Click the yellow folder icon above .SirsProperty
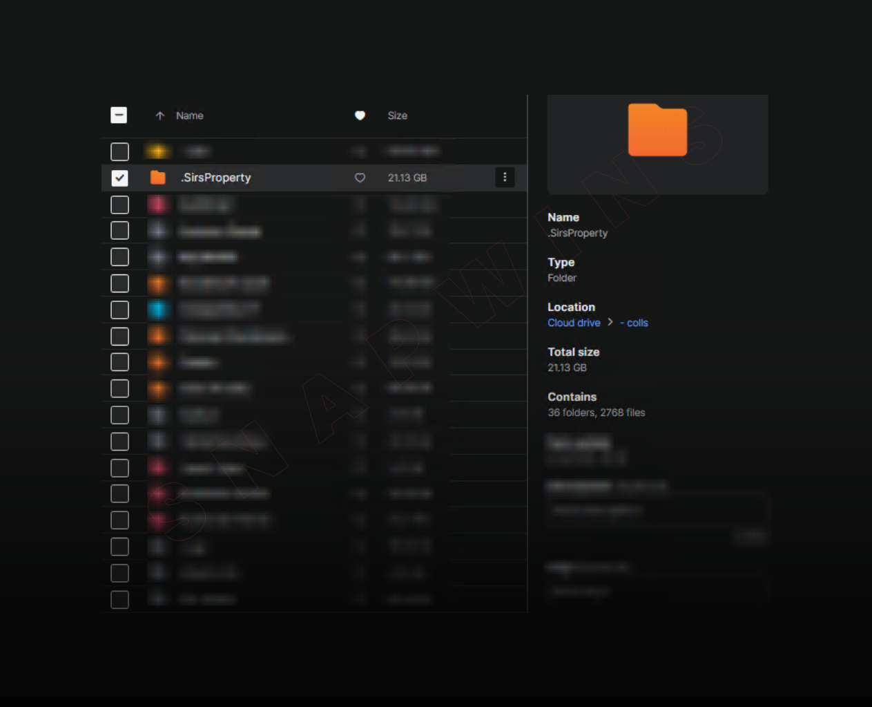This screenshot has width=872, height=707. (x=158, y=151)
